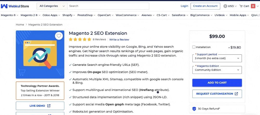Viewport: 260px width, 115px height.
Task: Open the WooCommerce menu
Action: click(x=127, y=15)
